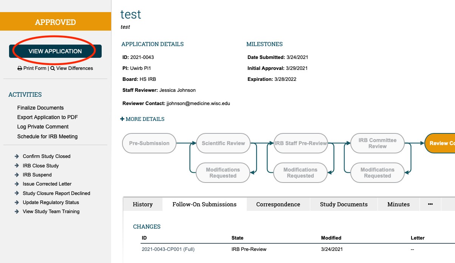Expand the MORE DETAILS section
The width and height of the screenshot is (455, 263).
pos(142,119)
